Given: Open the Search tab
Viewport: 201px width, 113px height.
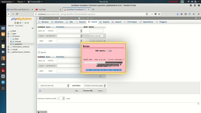Looking at the screenshot, I should 81,22.
